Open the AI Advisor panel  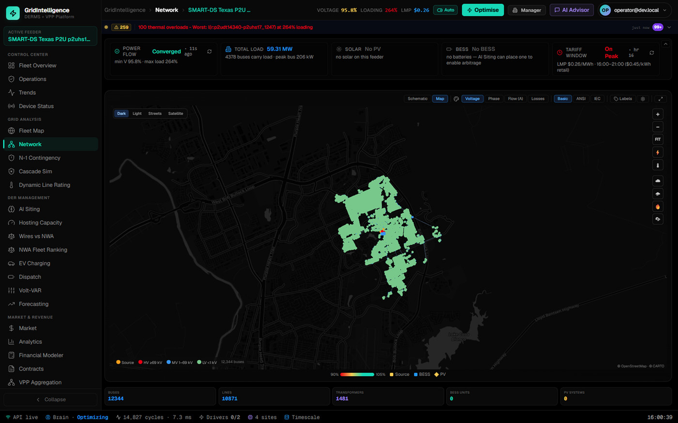[x=572, y=10]
